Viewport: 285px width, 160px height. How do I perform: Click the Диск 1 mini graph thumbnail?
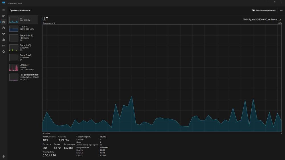click(x=14, y=48)
